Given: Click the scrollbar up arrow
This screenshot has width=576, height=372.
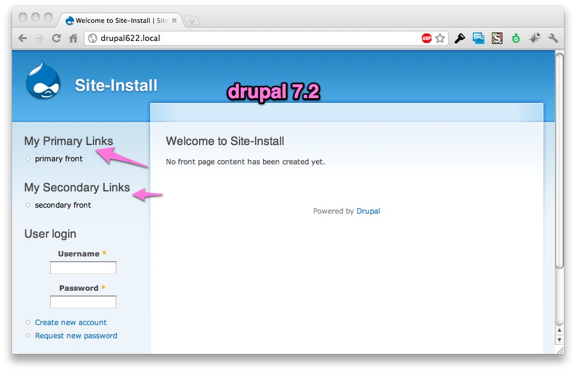Looking at the screenshot, I should pyautogui.click(x=559, y=330).
